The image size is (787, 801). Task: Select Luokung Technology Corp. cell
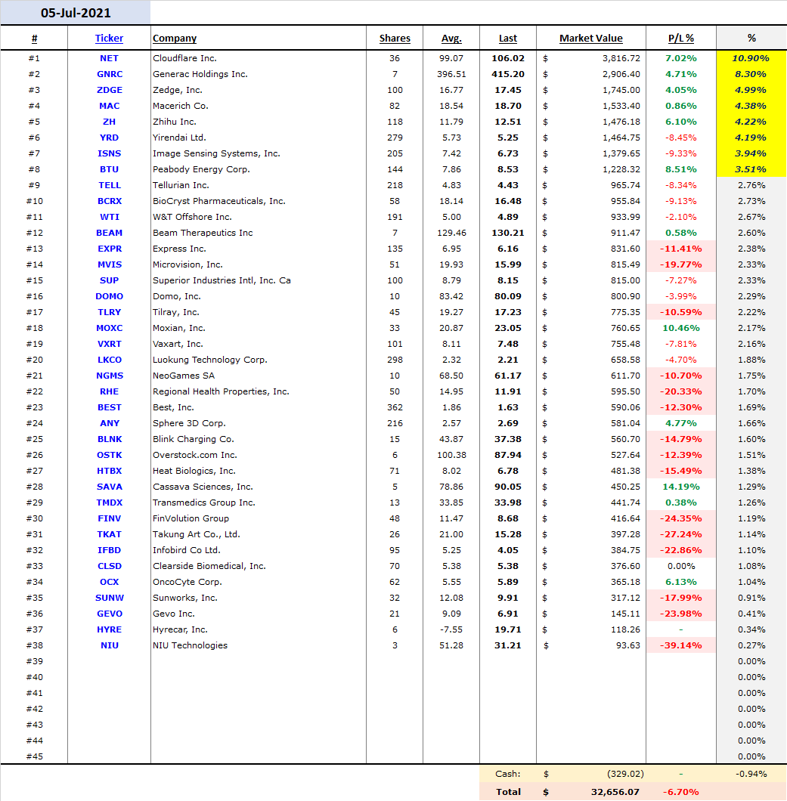click(259, 360)
